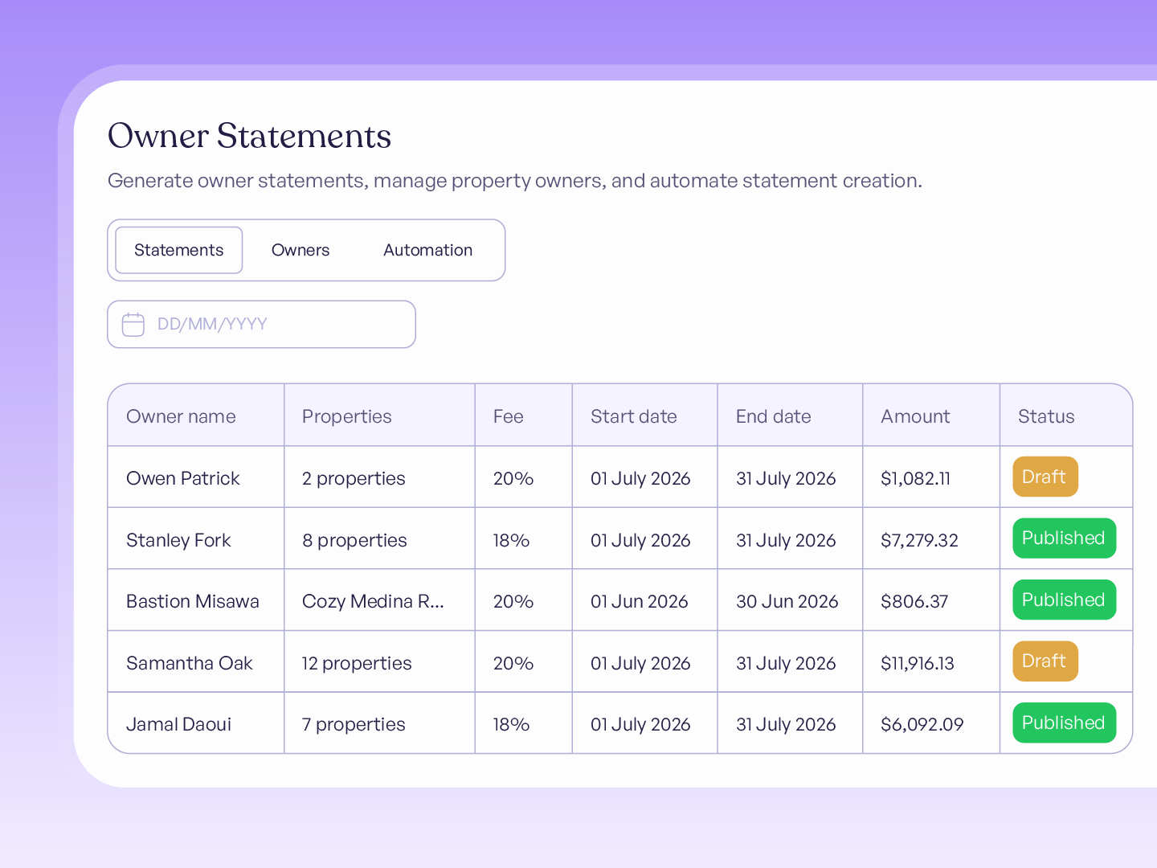Click the Properties column header
This screenshot has height=868, width=1157.
click(346, 416)
